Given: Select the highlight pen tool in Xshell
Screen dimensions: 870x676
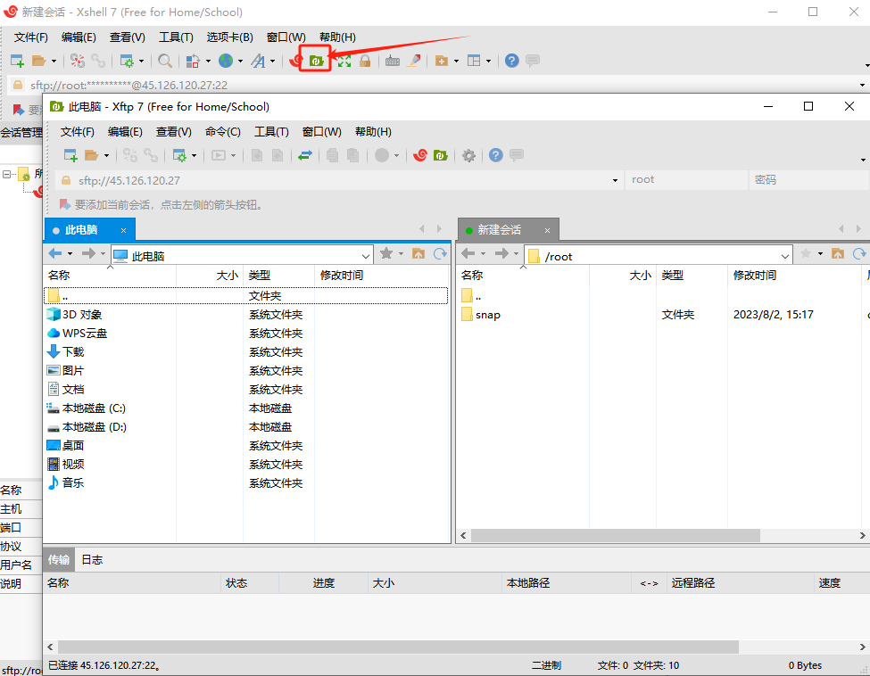Looking at the screenshot, I should 414,61.
